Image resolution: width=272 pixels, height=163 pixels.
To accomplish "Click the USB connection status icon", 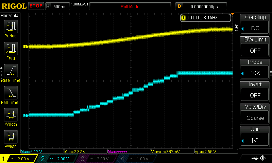I will 255,158.
